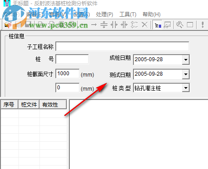Click the wrench settings toolbar icon
Viewport: 208px width, 169px height.
pos(179,25)
